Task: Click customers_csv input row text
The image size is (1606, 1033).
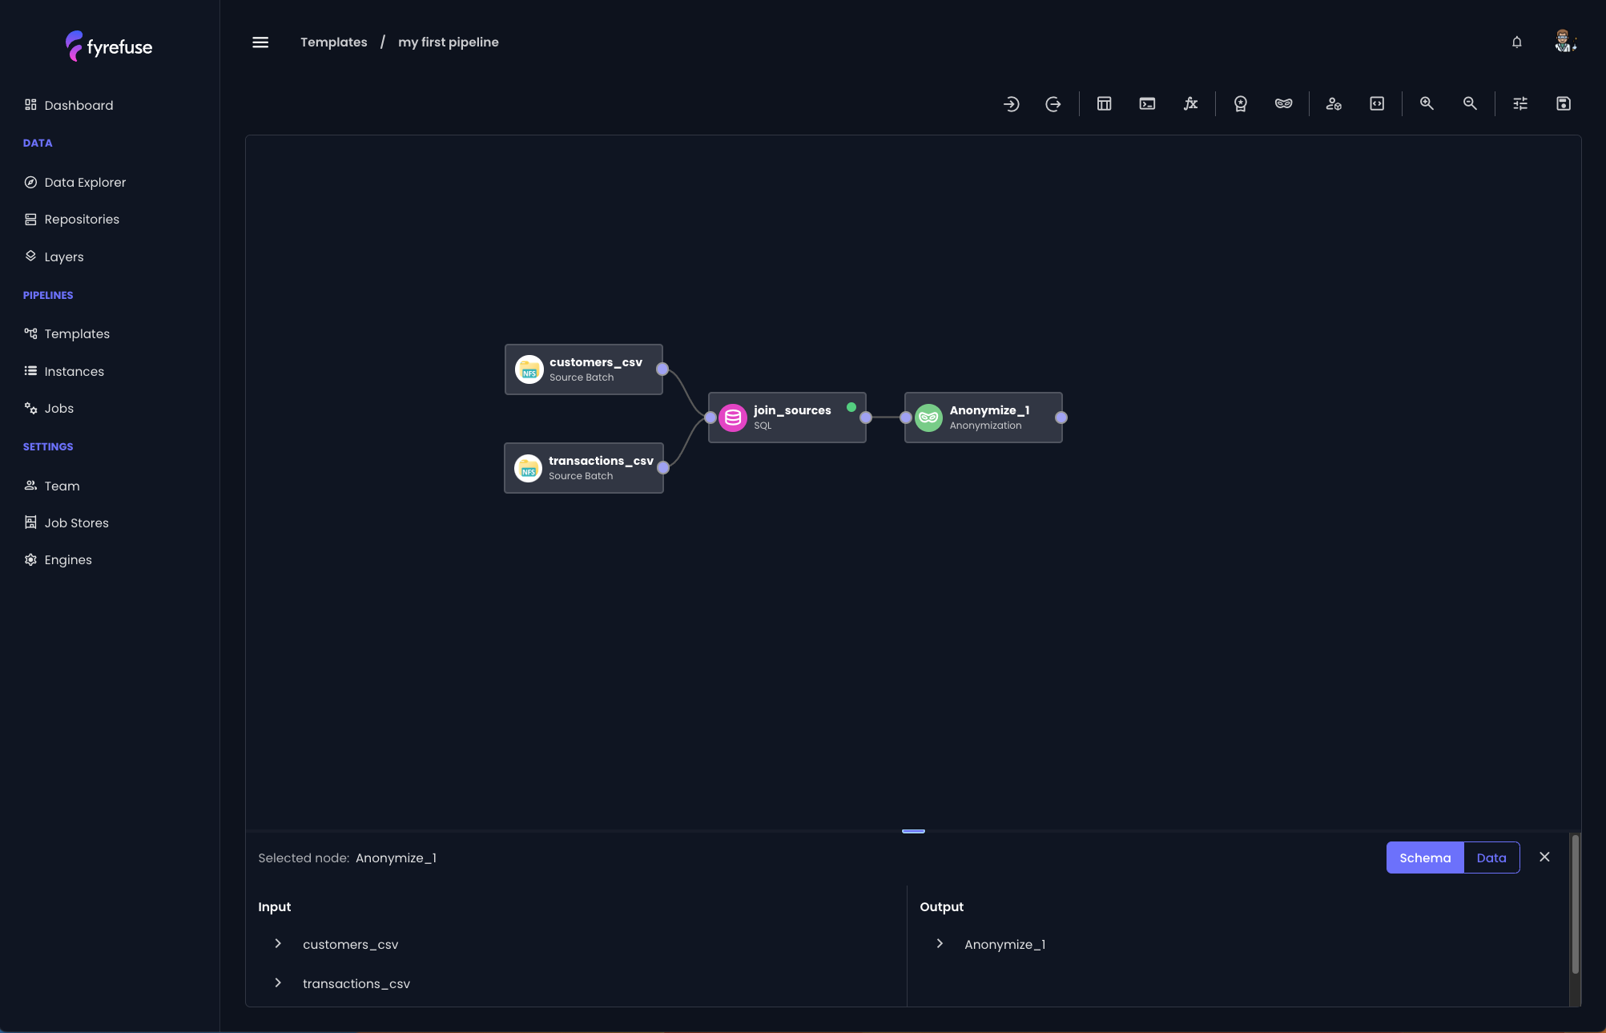Action: coord(350,944)
